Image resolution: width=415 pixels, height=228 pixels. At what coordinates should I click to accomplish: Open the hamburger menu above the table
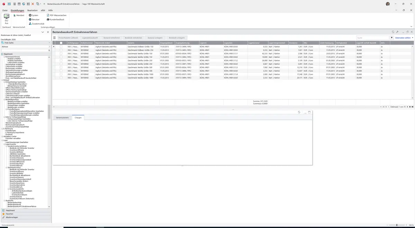[x=54, y=38]
